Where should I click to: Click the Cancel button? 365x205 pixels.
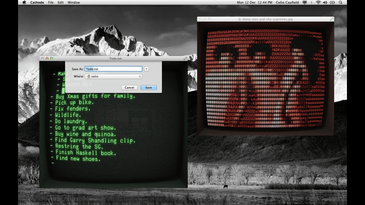(129, 87)
